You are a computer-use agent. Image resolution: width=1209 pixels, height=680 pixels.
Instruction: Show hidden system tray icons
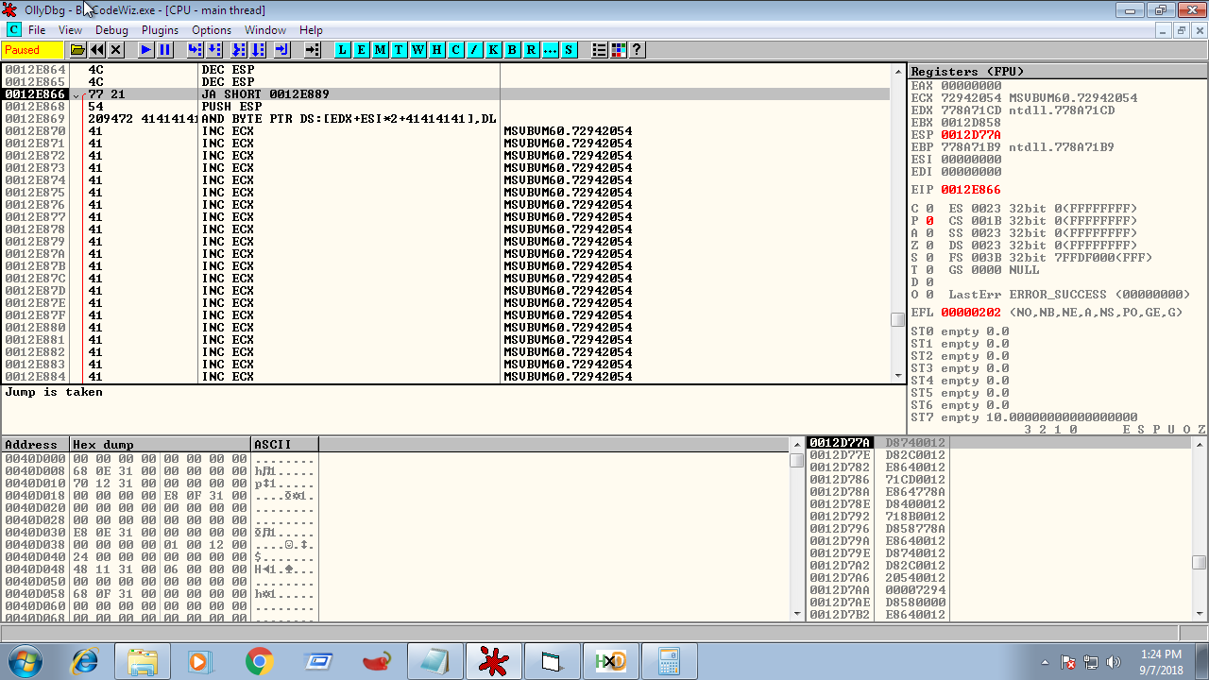click(x=1045, y=662)
